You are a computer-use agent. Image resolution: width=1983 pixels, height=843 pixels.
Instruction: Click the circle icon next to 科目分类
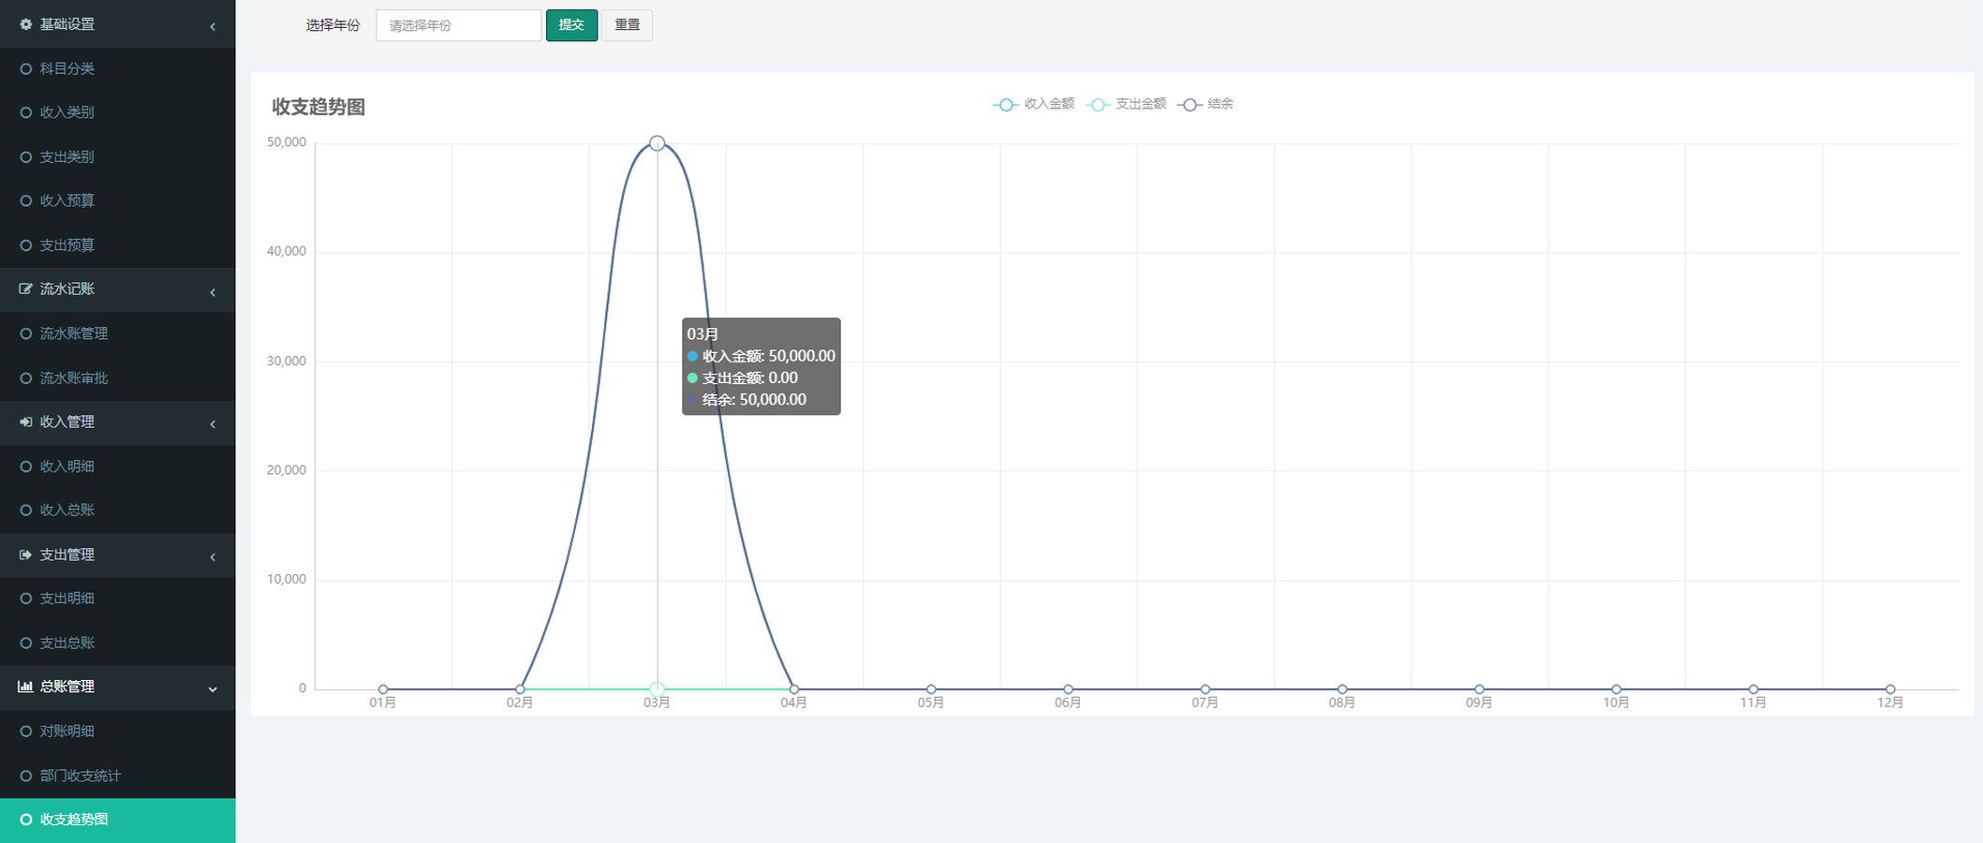click(26, 68)
